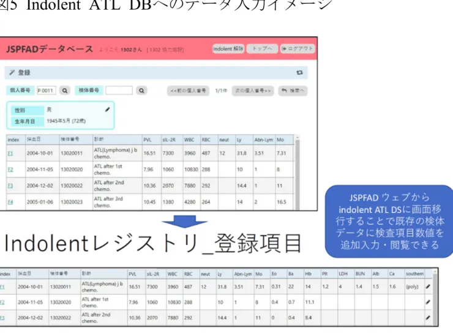Click the southern column header in lower table
This screenshot has height=333, width=453.
click(x=414, y=274)
